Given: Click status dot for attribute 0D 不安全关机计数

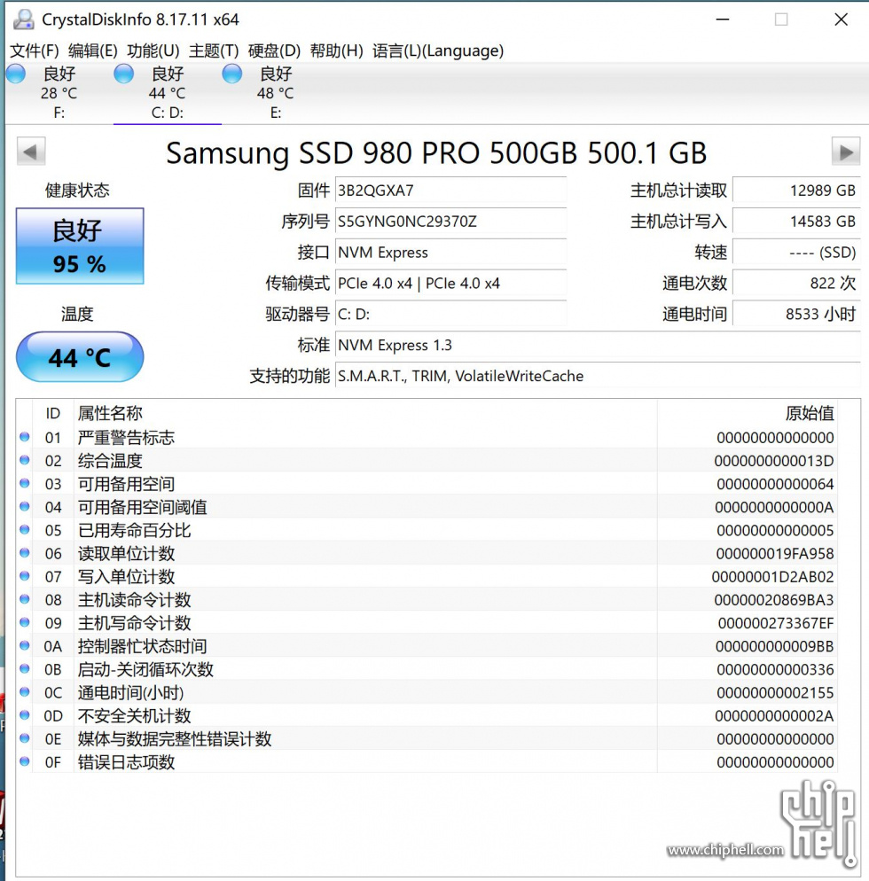Looking at the screenshot, I should click(24, 715).
